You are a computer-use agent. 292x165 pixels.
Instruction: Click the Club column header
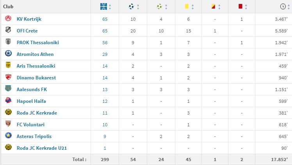(9, 7)
